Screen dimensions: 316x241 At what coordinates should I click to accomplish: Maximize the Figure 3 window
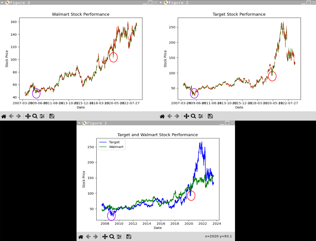click(150, 2)
